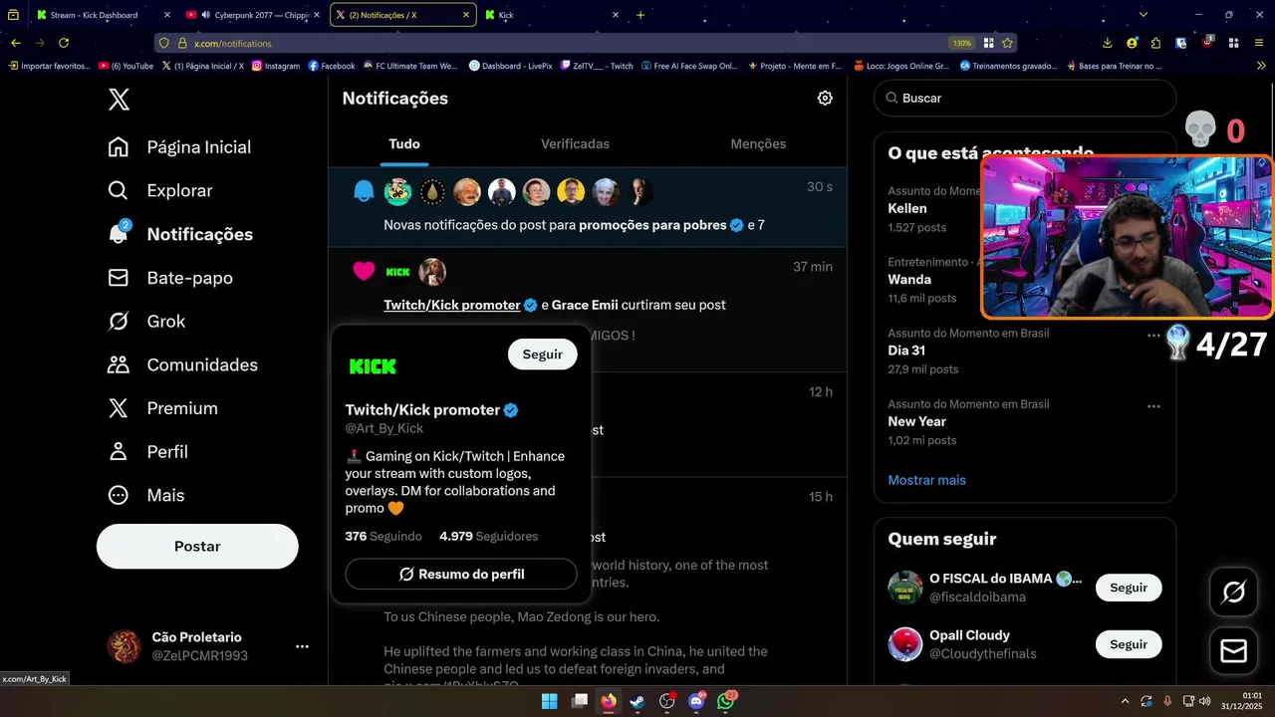Image resolution: width=1275 pixels, height=717 pixels.
Task: Open more options for New Year trend
Action: click(1153, 406)
